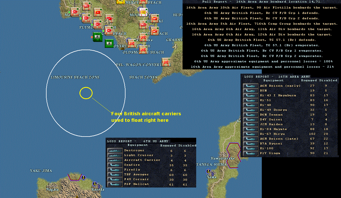This screenshot has width=341, height=198.
Task: Click the Tanega-Shima island label
Action: click(211, 165)
